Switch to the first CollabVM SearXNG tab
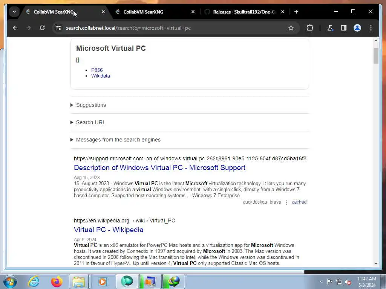 [x=54, y=12]
